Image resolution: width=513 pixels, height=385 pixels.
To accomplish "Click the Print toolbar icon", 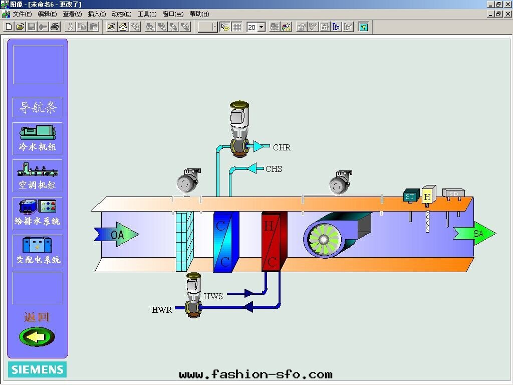I will [x=55, y=27].
